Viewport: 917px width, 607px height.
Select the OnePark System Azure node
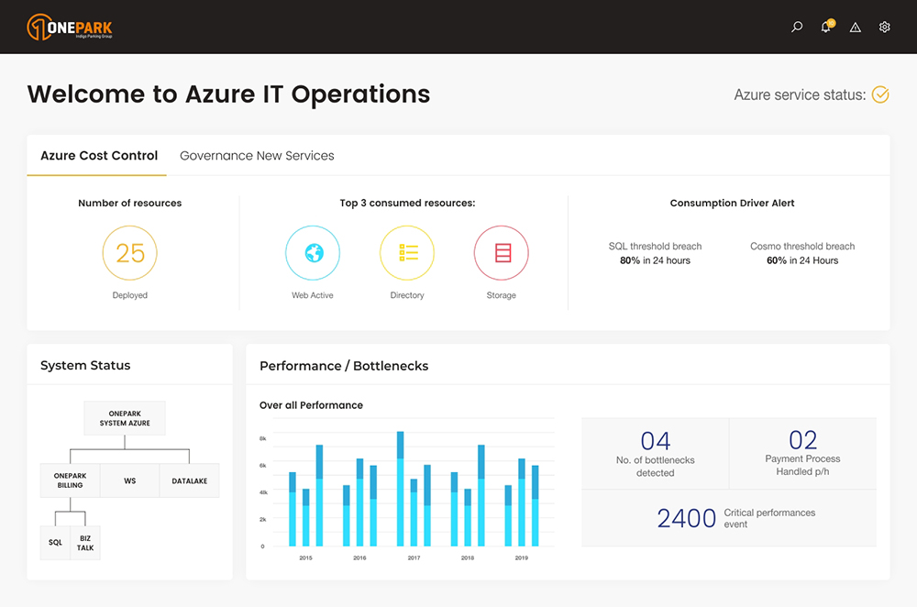pyautogui.click(x=125, y=418)
